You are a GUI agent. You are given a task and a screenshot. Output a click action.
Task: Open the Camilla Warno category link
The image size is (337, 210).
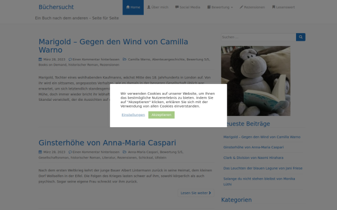139,59
